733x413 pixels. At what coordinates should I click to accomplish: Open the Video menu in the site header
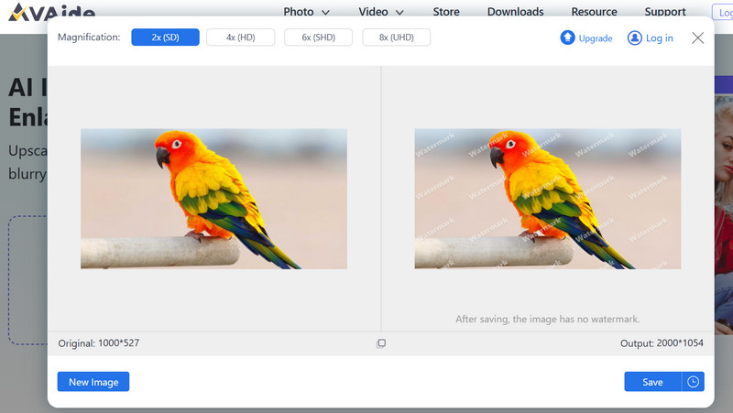pyautogui.click(x=373, y=12)
